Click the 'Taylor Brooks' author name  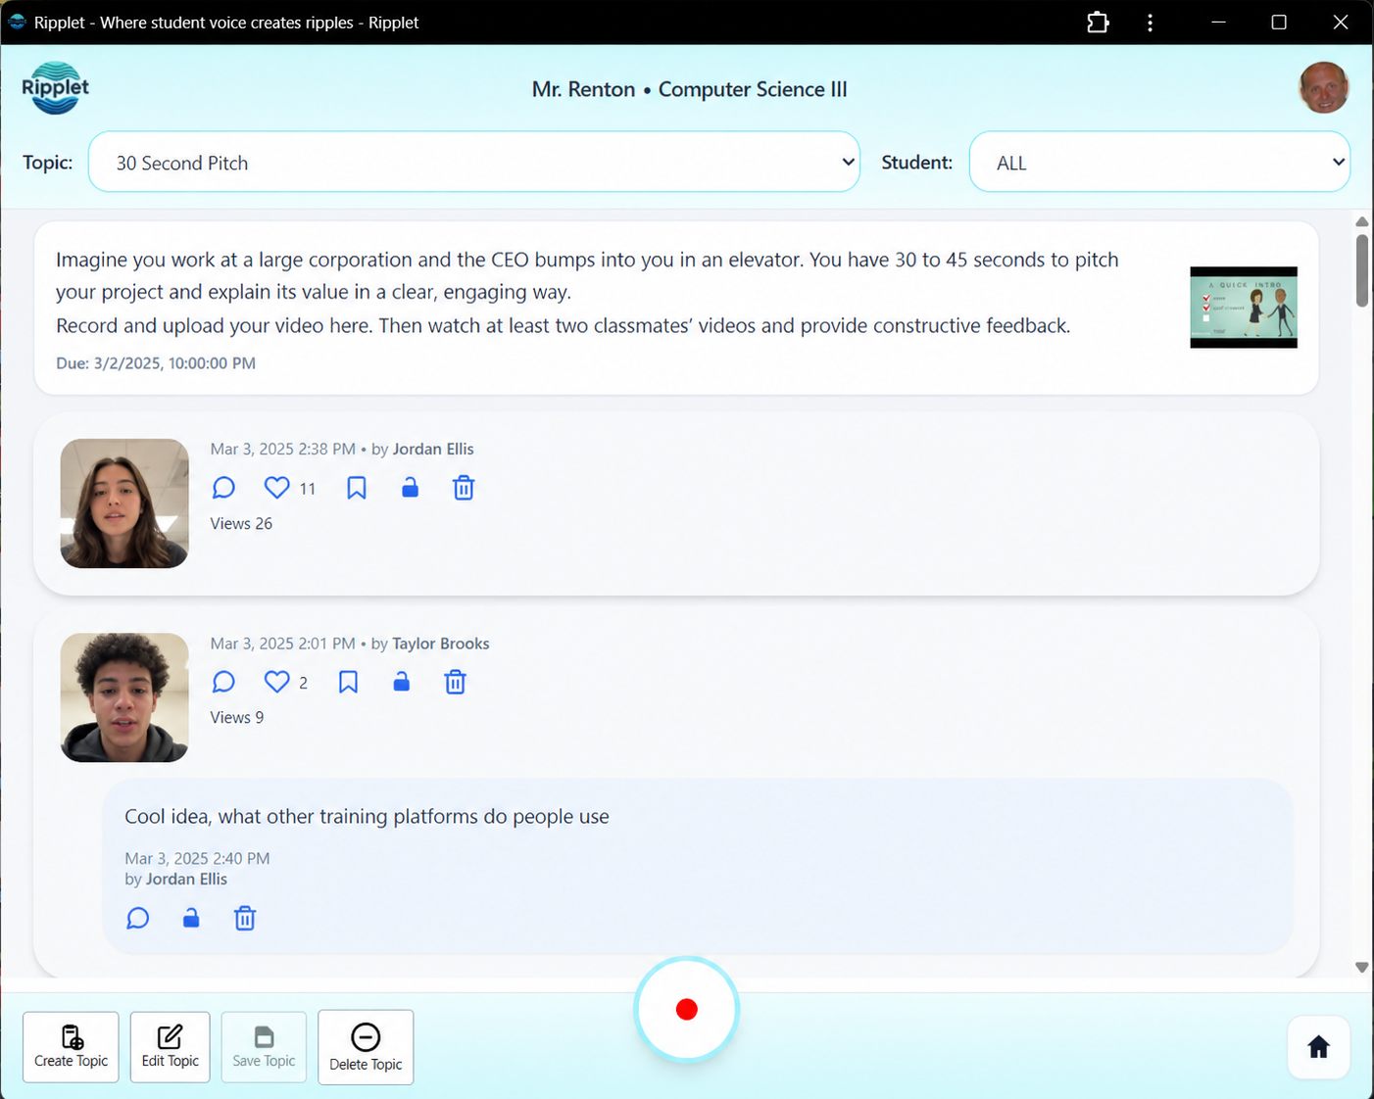coord(441,644)
